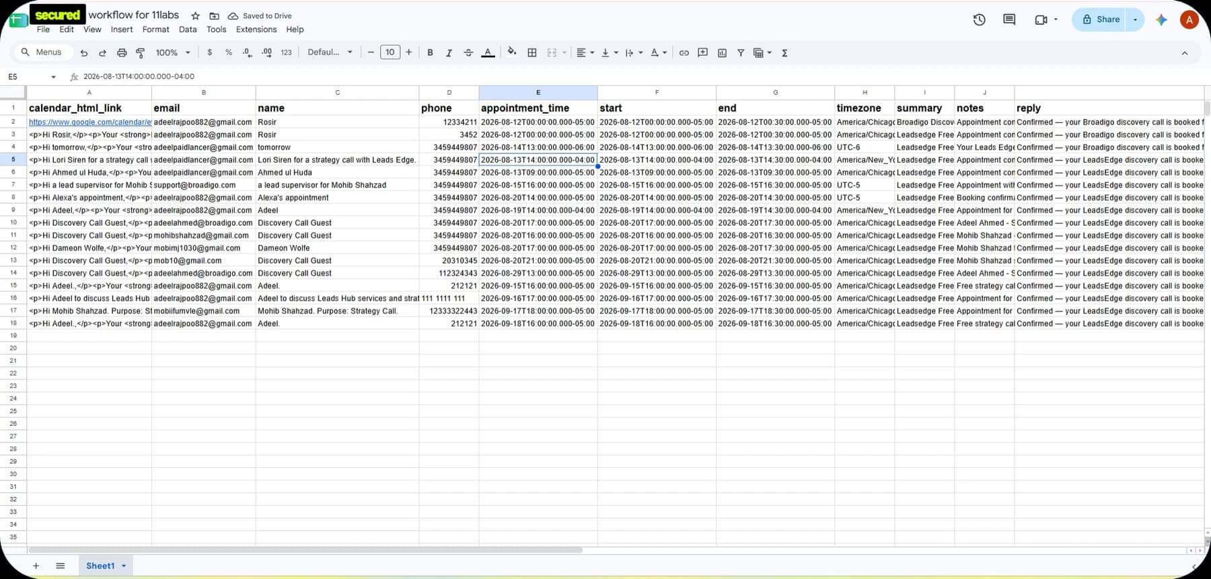The width and height of the screenshot is (1211, 579).
Task: Add a comment to the cell
Action: tap(703, 52)
